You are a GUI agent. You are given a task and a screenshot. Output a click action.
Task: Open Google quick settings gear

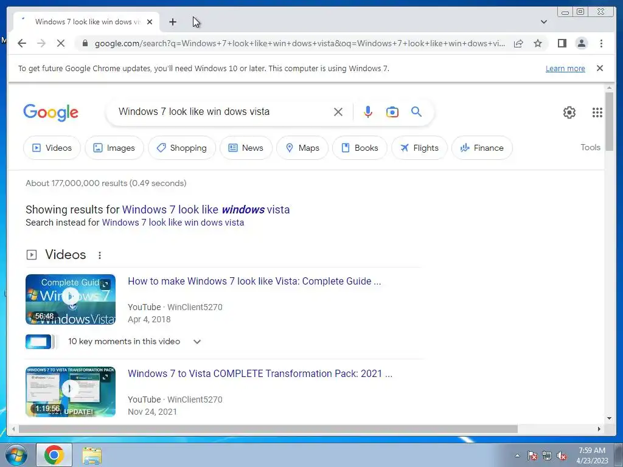pyautogui.click(x=569, y=112)
